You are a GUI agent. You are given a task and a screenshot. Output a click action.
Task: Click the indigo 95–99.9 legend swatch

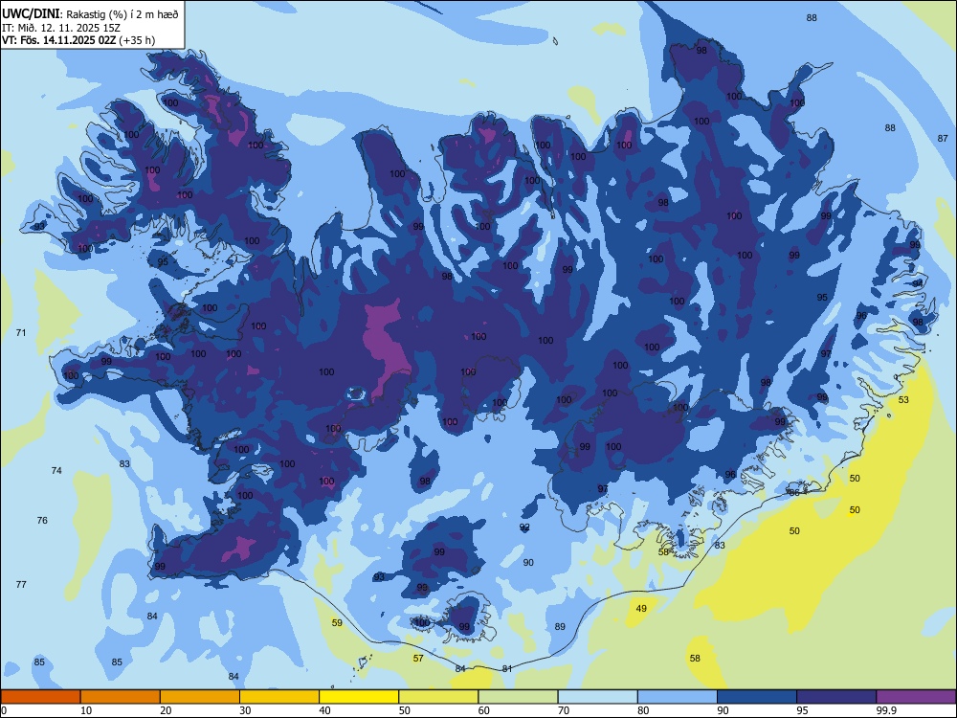pos(836,697)
